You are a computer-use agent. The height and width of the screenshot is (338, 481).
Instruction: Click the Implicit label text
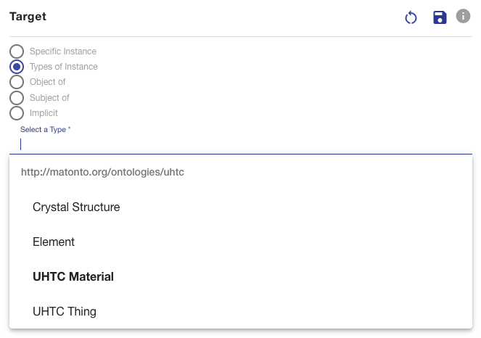pyautogui.click(x=44, y=113)
